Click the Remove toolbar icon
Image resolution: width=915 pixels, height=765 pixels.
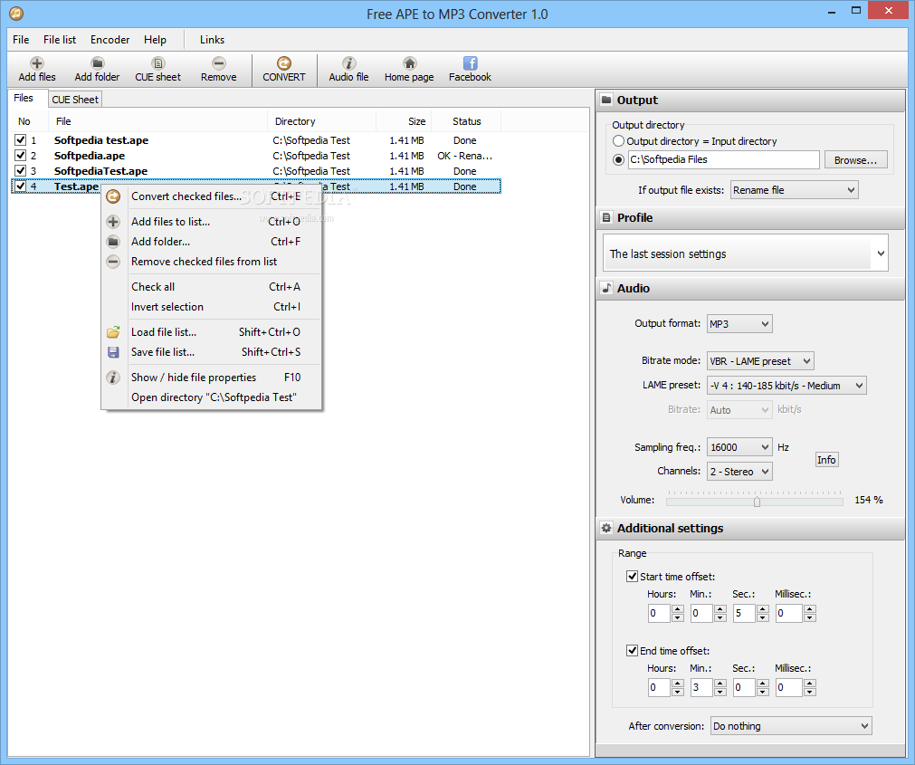tap(219, 63)
